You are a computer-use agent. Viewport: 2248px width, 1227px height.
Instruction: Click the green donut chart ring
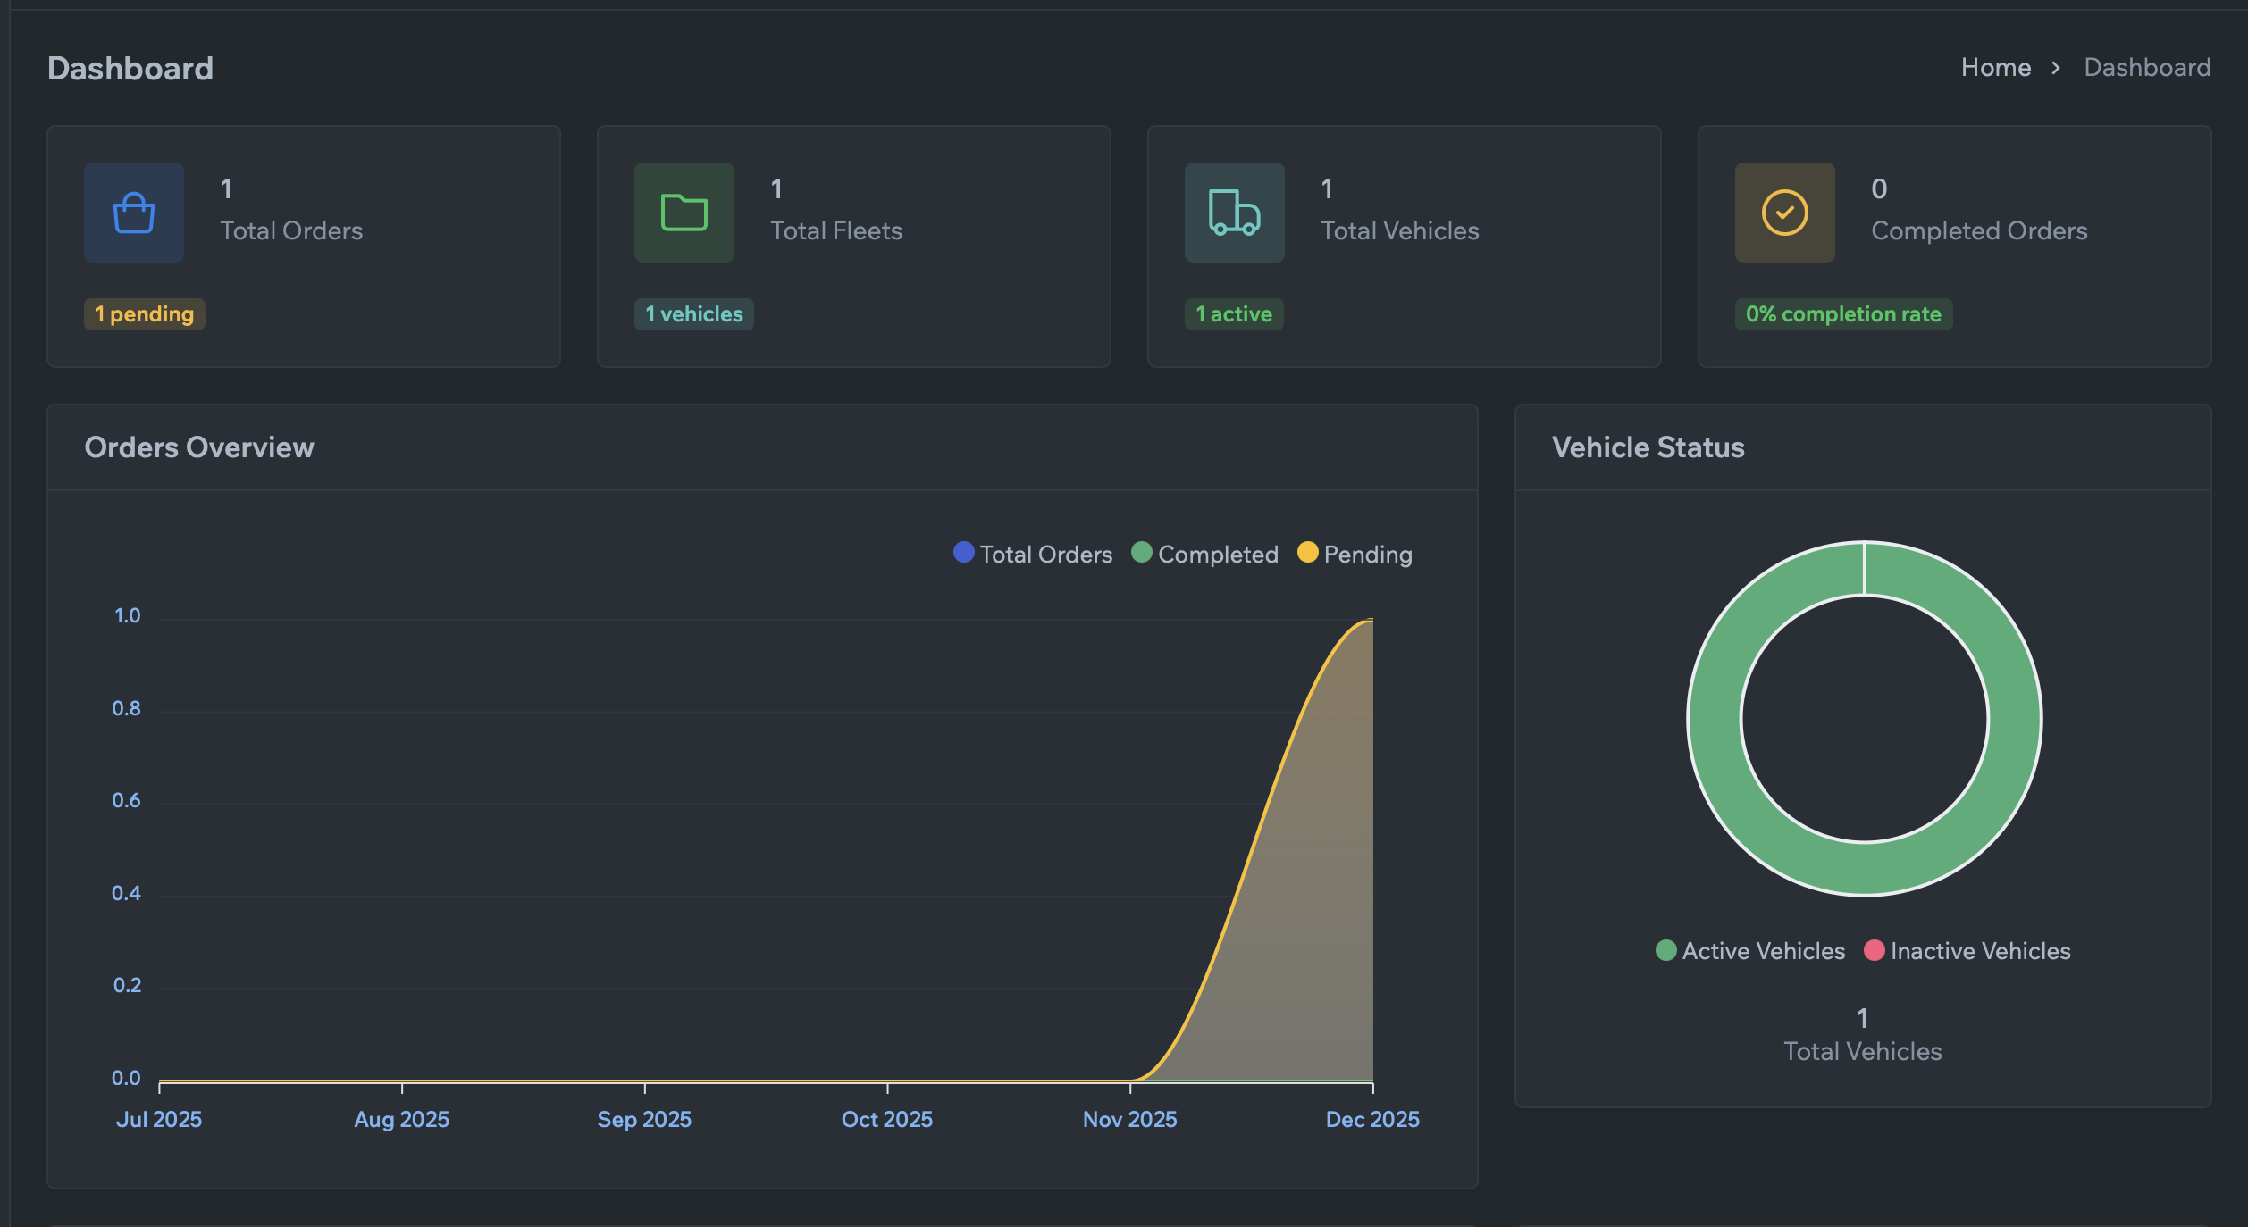point(1715,719)
